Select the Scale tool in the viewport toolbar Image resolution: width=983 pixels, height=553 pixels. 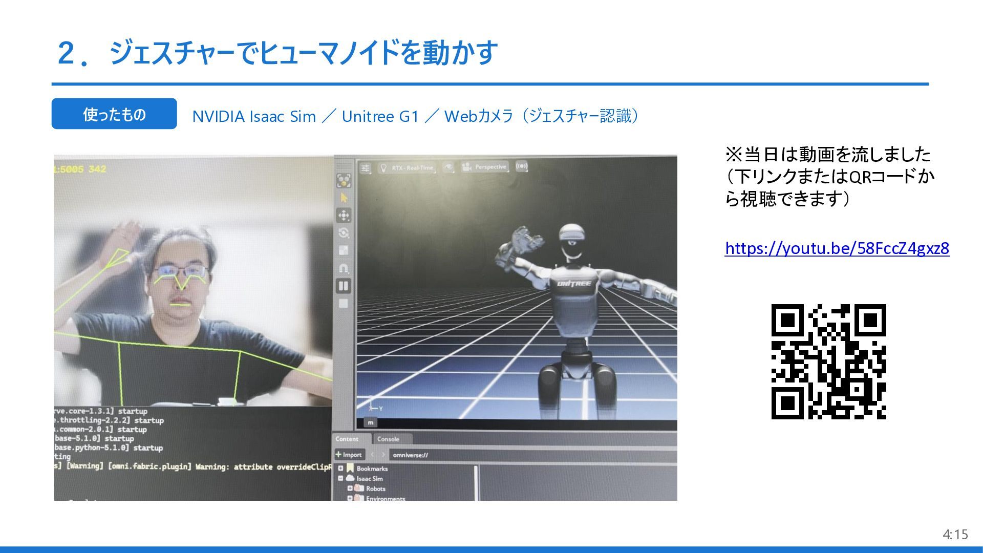pos(344,250)
